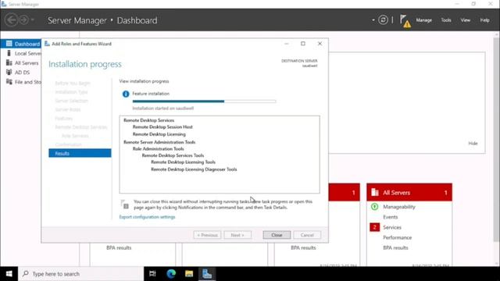This screenshot has height=281, width=500.
Task: Click the back navigation arrow in Server Manager
Action: (11, 20)
